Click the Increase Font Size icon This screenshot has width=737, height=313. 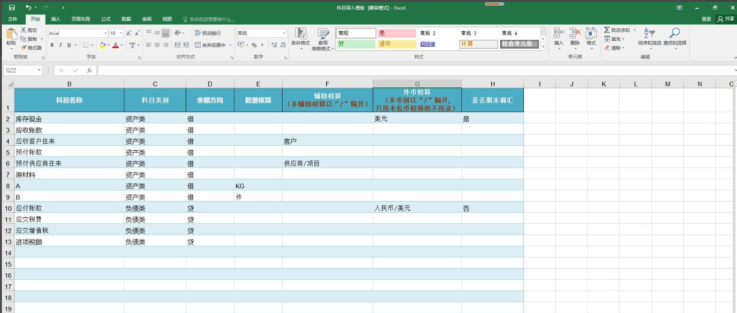[x=129, y=33]
